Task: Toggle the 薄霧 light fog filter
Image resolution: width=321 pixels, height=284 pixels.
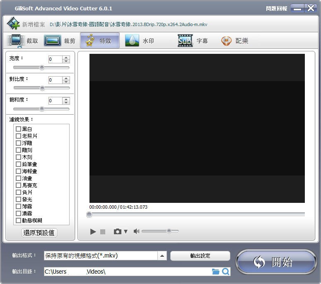Action: tap(18, 206)
